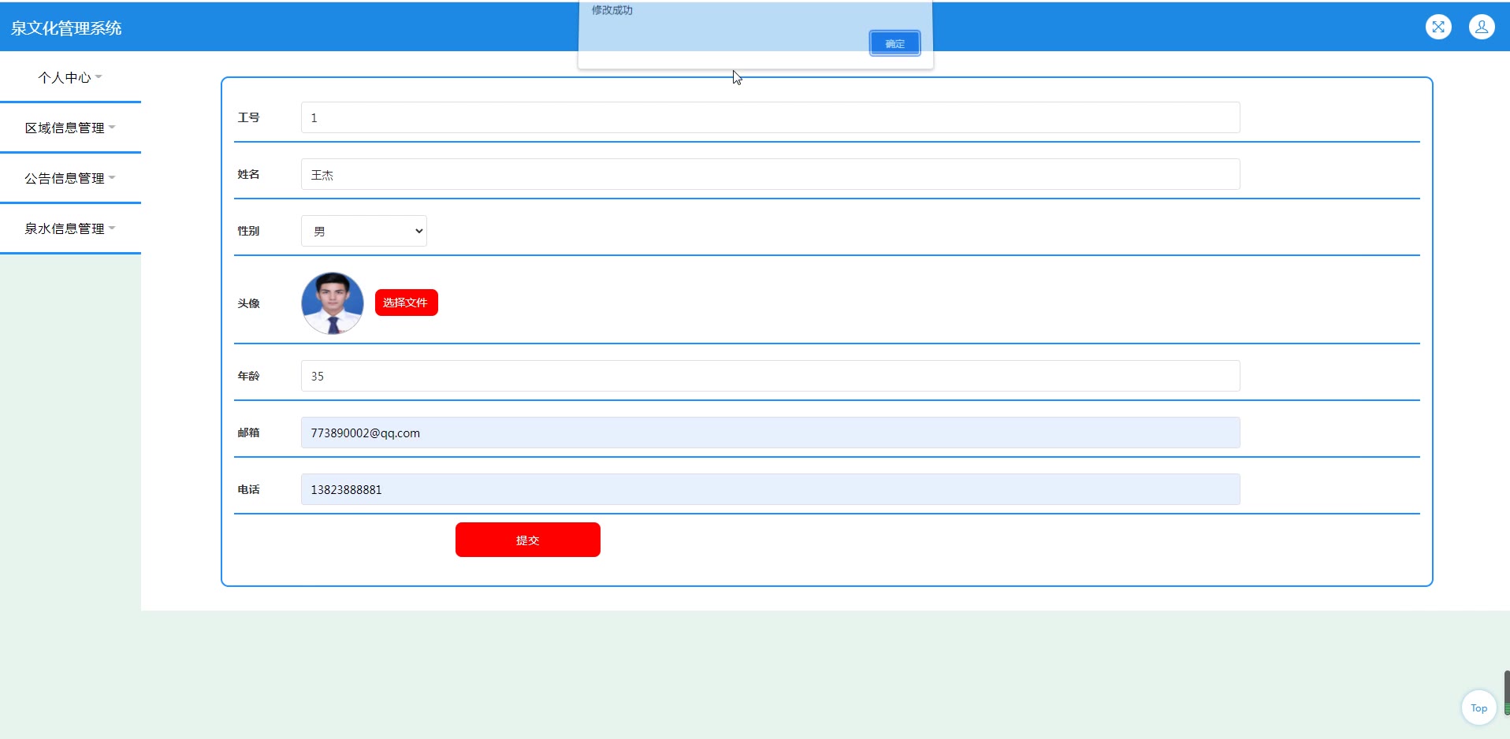Click the 姓名 field label
Screen dimensions: 1510x739
(x=248, y=174)
